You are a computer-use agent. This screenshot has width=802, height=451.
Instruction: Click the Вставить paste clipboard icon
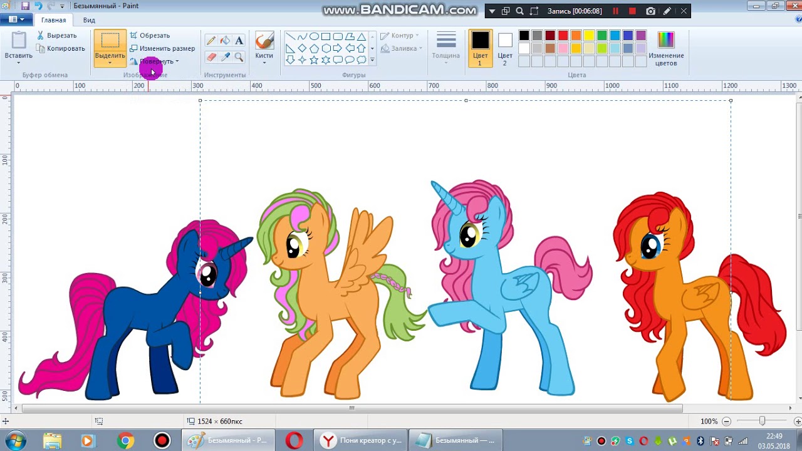(x=19, y=41)
